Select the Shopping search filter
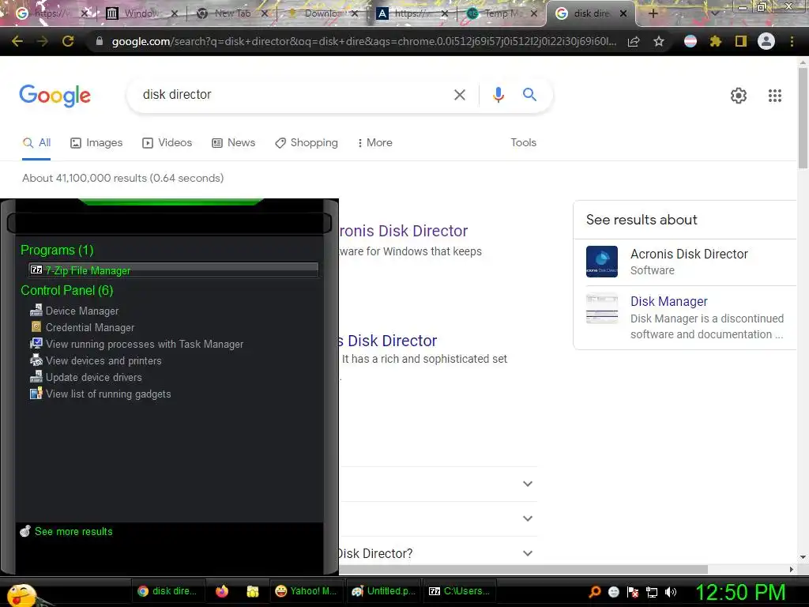The height and width of the screenshot is (607, 809). (307, 142)
